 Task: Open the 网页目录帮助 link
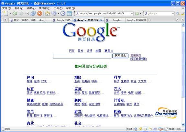click(138, 59)
